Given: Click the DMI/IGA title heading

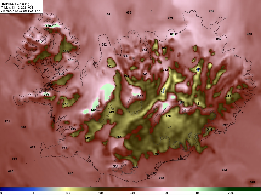Looking at the screenshot, I should 16,4.
